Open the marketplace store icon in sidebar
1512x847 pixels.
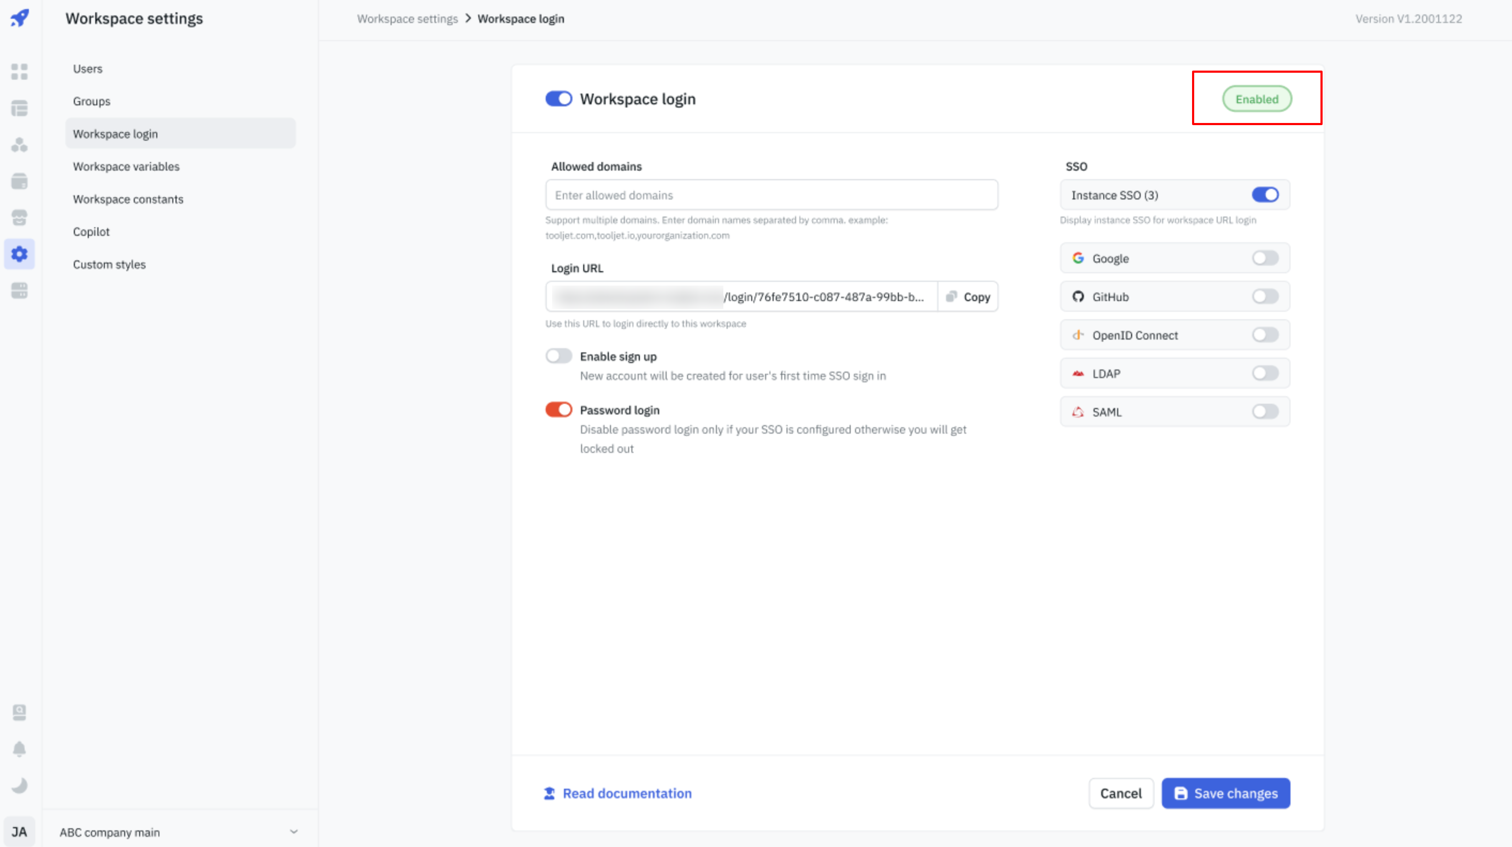[x=19, y=218]
